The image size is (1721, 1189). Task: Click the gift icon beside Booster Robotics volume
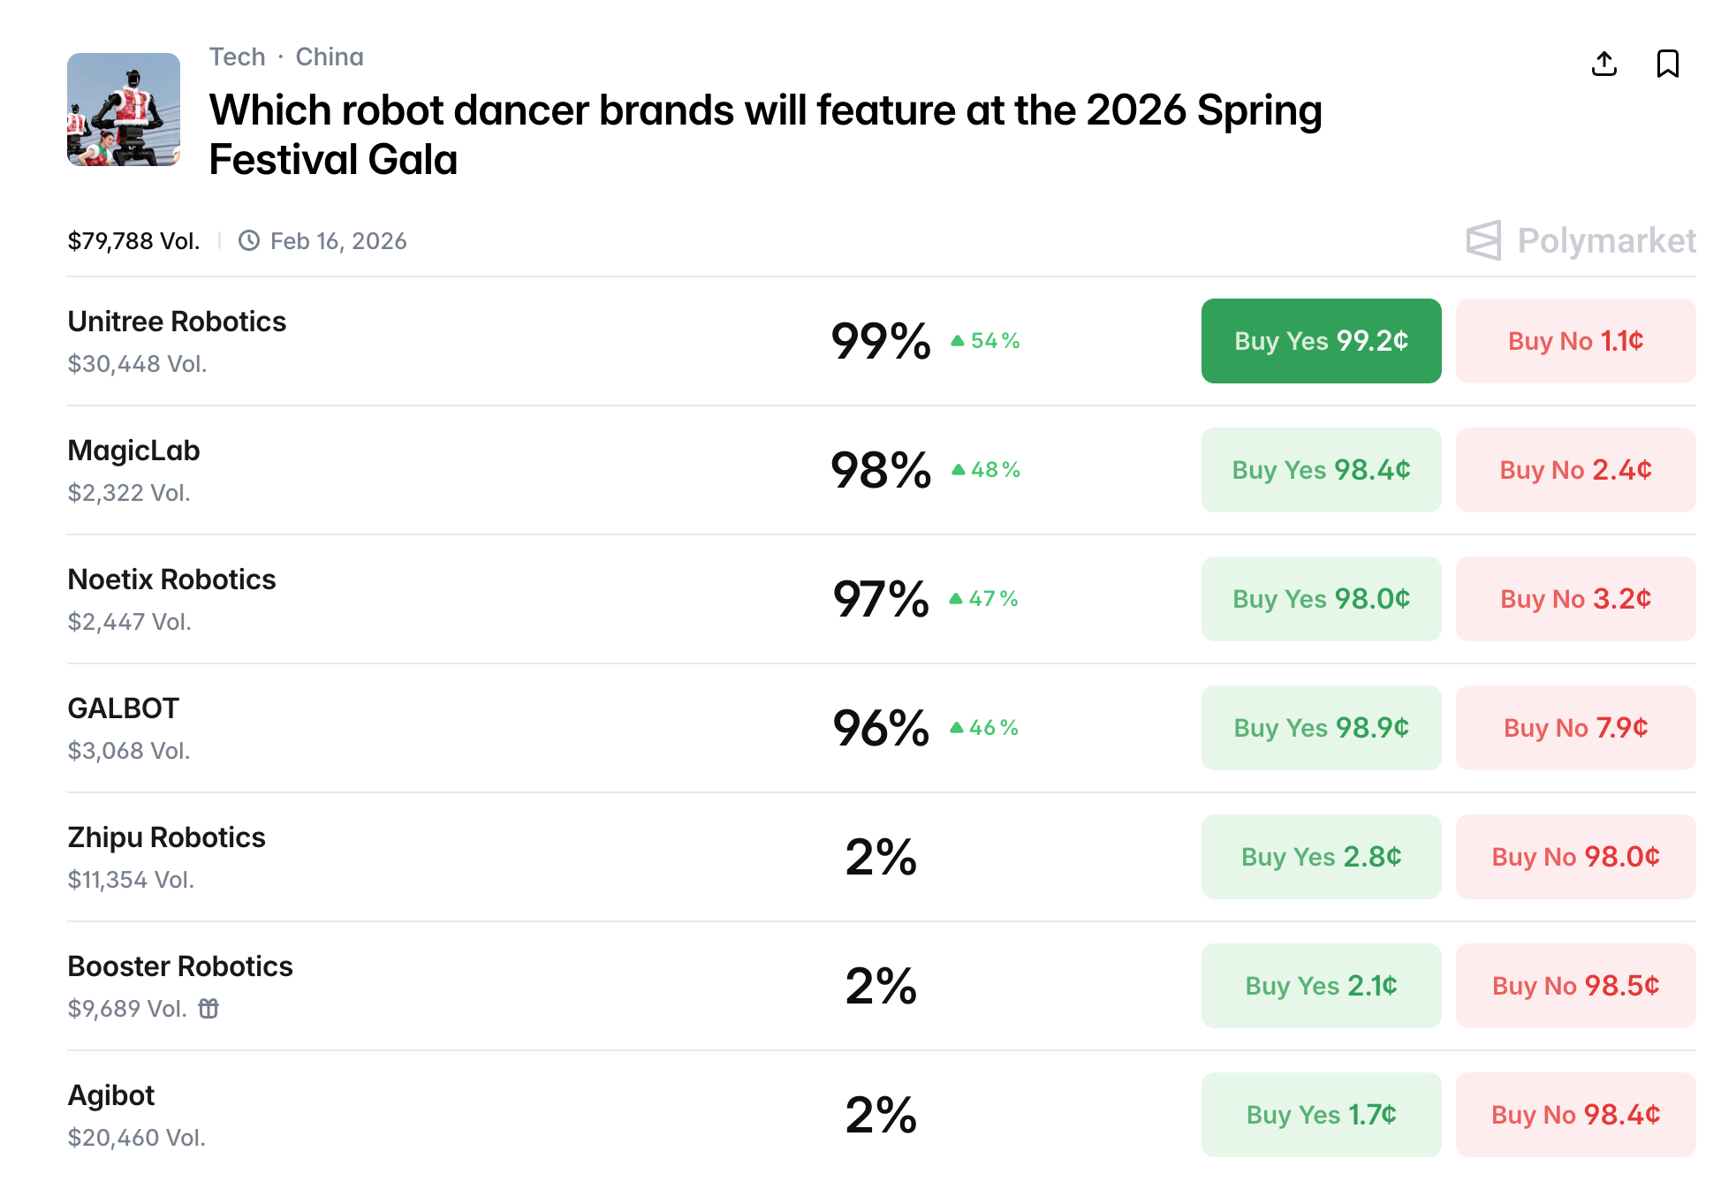[x=208, y=1008]
